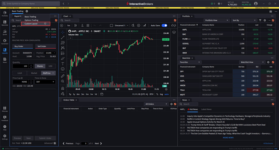
Task: Choose Custom Layout from menu
Action: coord(36,24)
